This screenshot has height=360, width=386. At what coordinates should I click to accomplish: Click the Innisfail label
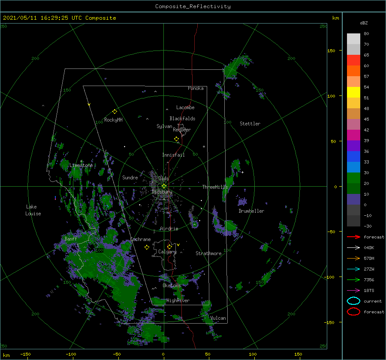[173, 155]
